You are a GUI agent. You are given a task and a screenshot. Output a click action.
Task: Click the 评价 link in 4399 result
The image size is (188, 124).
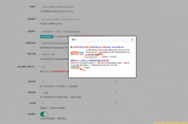click(113, 57)
